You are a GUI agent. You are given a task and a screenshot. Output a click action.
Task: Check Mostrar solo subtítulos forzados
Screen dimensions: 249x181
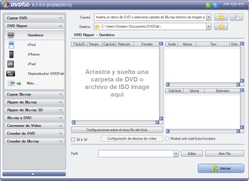tap(167, 139)
